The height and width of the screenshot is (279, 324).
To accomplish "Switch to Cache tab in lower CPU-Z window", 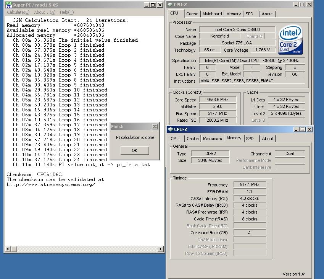I will (x=193, y=139).
